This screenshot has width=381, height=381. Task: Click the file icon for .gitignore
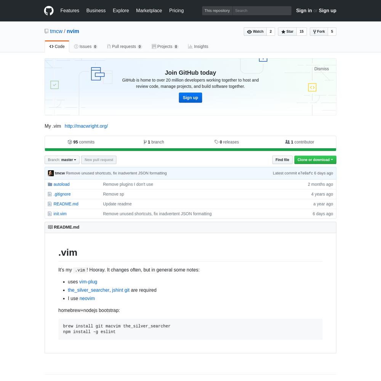click(50, 194)
